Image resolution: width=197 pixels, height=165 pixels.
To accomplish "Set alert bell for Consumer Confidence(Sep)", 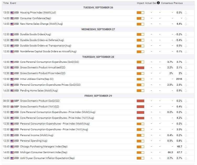I will (186, 18).
